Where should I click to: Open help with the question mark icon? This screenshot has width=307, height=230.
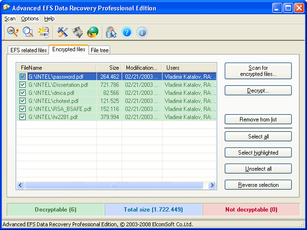coord(126,32)
